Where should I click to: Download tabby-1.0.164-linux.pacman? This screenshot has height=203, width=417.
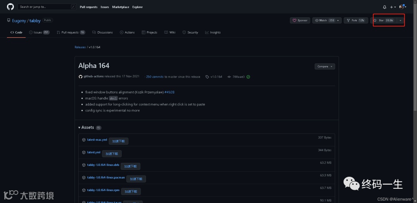tap(106, 178)
